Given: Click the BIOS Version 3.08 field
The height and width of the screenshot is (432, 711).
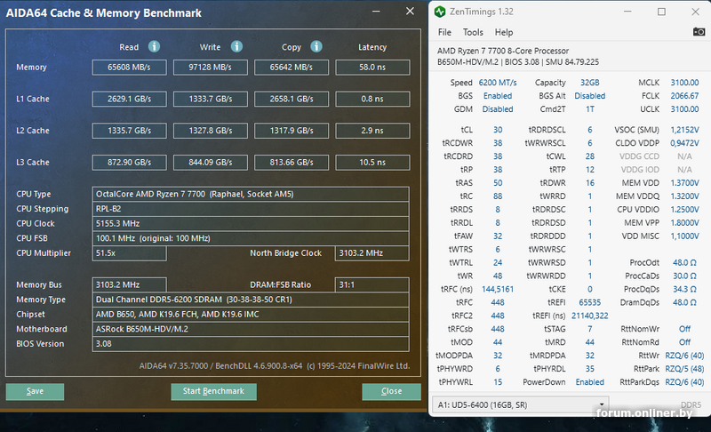Looking at the screenshot, I should (251, 344).
